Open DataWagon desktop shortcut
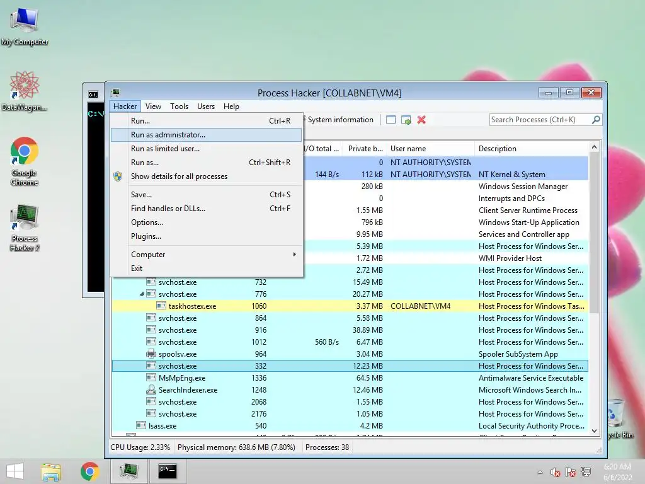The width and height of the screenshot is (645, 484). (25, 91)
